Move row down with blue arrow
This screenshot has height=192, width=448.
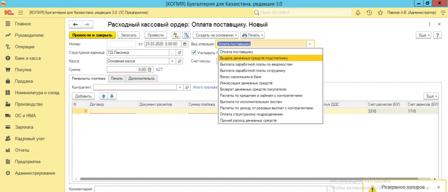pyautogui.click(x=112, y=96)
